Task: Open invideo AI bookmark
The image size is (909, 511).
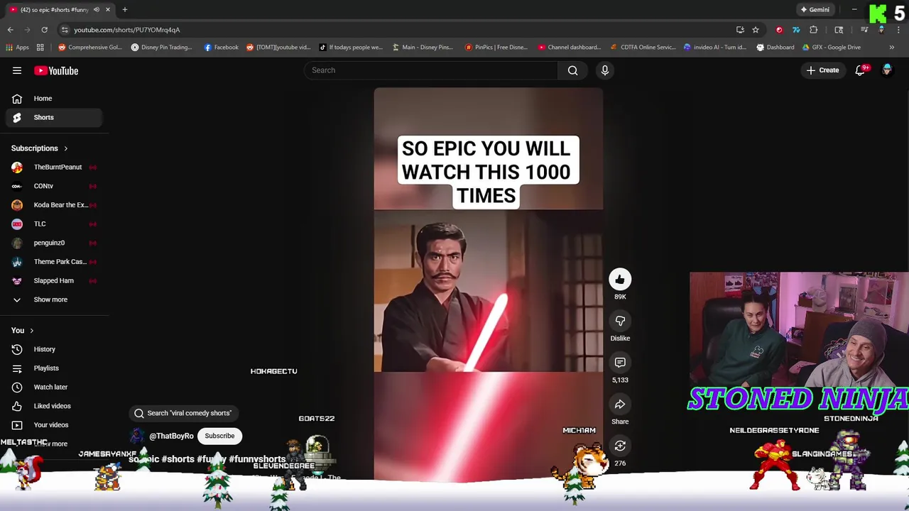Action: click(x=714, y=48)
